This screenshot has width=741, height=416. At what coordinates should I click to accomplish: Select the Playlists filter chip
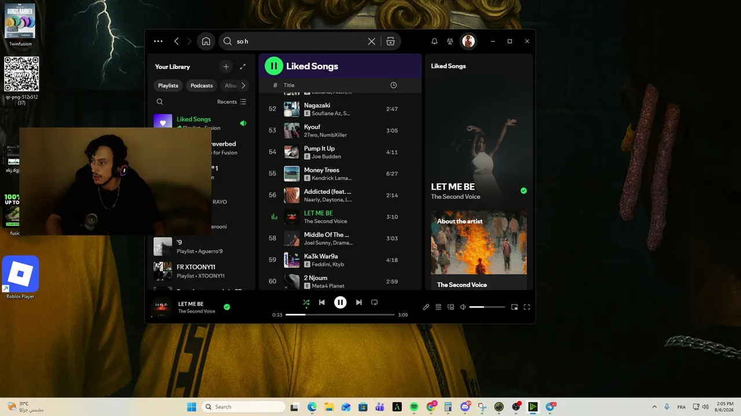pyautogui.click(x=168, y=86)
